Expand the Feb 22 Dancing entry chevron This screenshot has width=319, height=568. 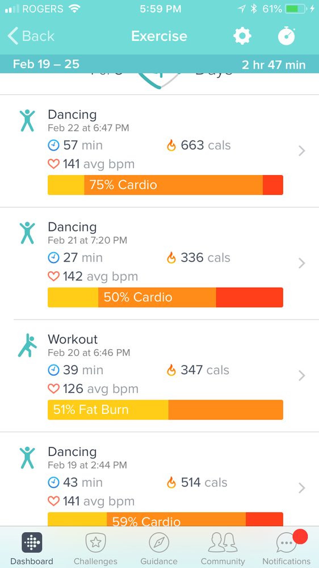coord(302,151)
